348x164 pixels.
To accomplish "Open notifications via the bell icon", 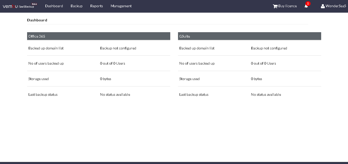I will click(306, 6).
